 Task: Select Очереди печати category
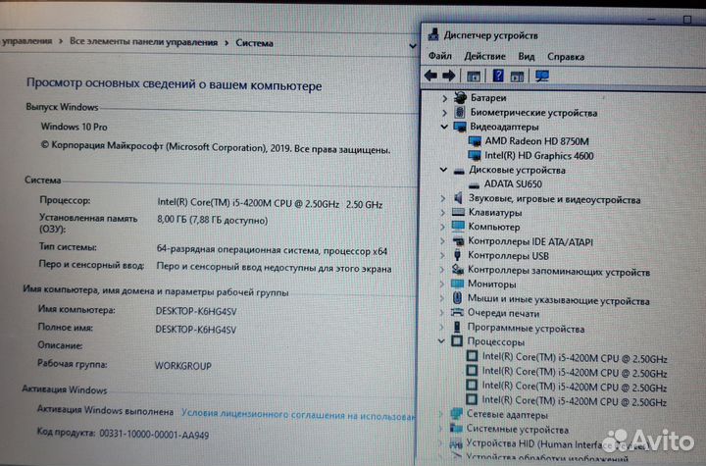(x=503, y=313)
